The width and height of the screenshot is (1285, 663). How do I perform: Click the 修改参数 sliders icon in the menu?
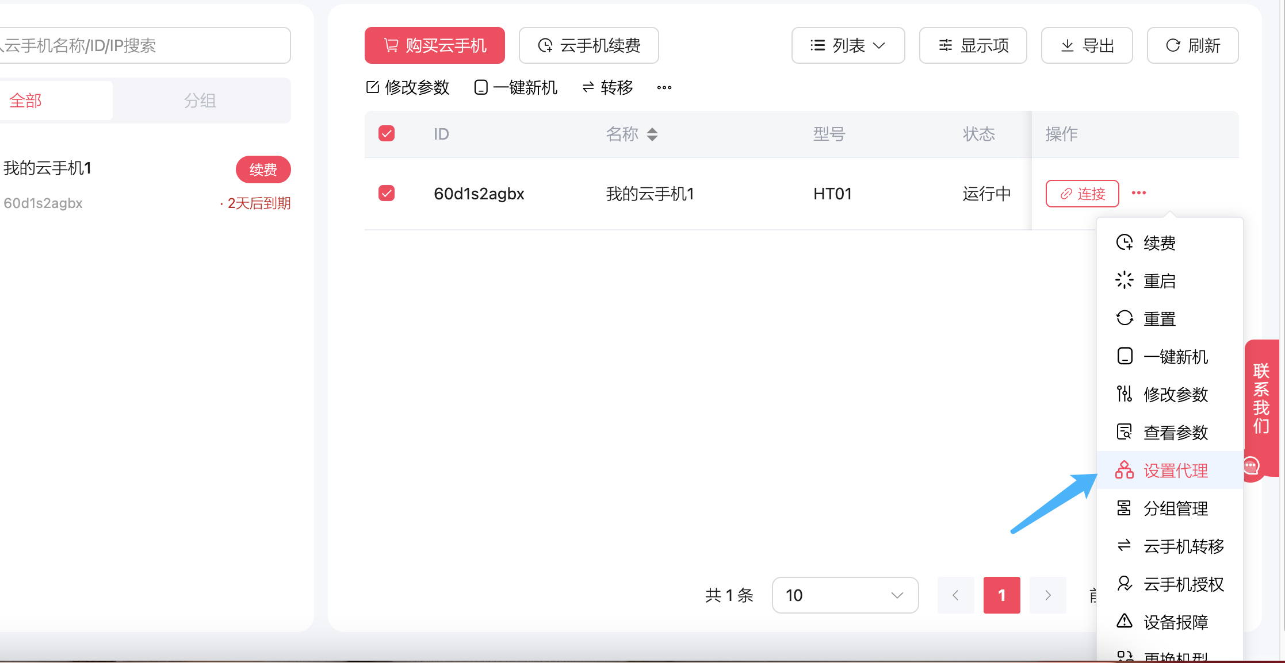pos(1125,394)
